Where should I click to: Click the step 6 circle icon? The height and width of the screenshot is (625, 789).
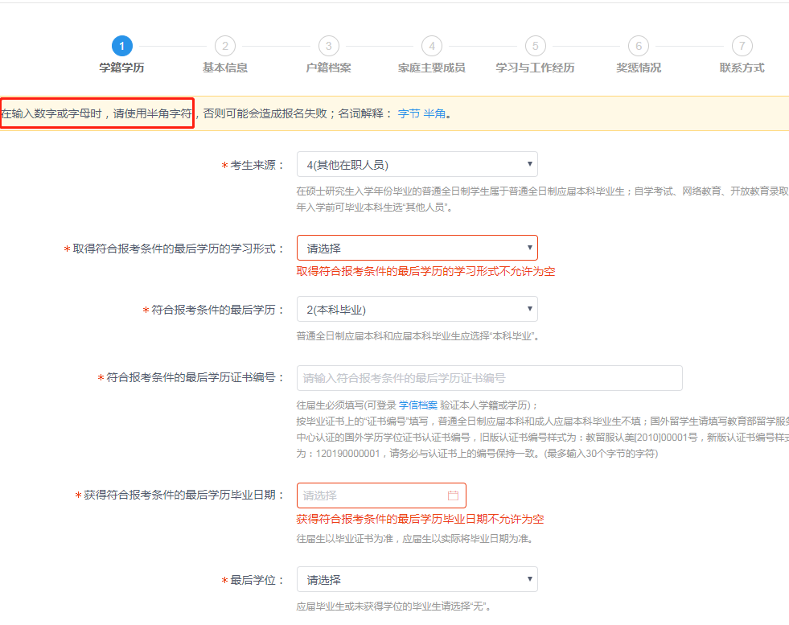[x=639, y=46]
